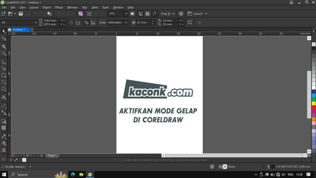Select the Ellipse tool

pyautogui.click(x=4, y=82)
